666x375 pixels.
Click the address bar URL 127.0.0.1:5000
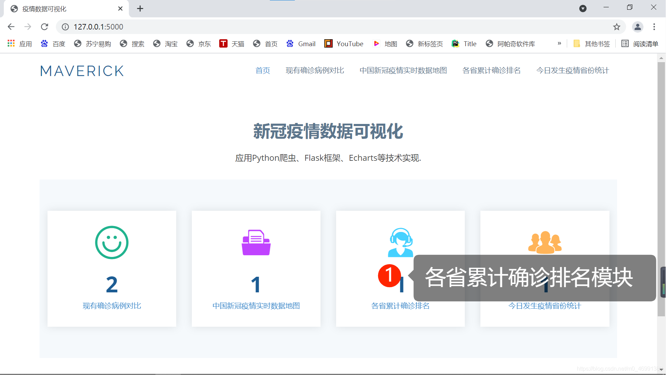[98, 27]
